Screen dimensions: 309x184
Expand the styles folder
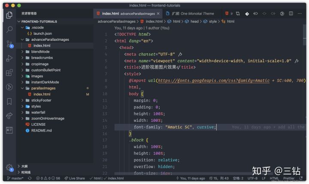(22, 106)
